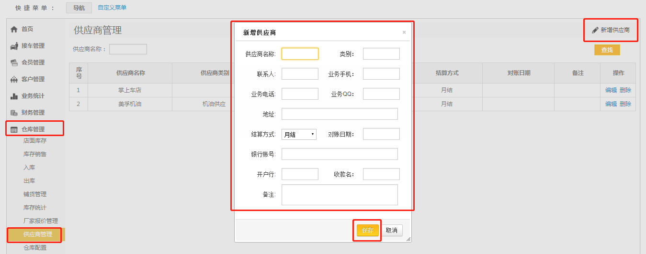This screenshot has height=254, width=646.
Task: Click the coins icon for 财务管理
Action: pyautogui.click(x=14, y=113)
